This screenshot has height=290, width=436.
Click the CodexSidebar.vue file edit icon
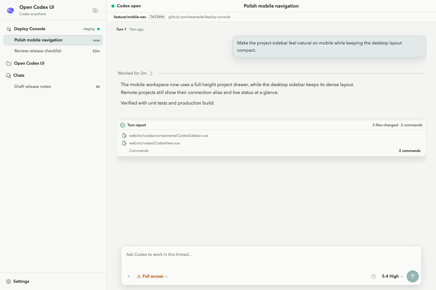(x=124, y=136)
